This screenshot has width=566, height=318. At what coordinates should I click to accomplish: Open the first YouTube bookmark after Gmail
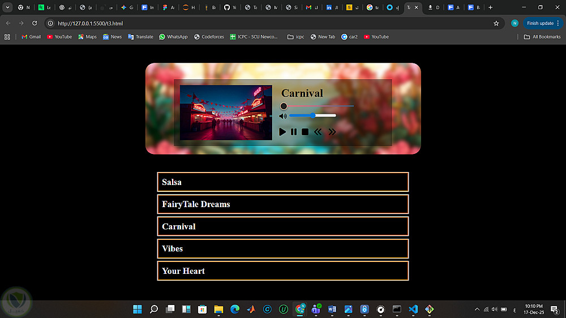[x=59, y=37]
